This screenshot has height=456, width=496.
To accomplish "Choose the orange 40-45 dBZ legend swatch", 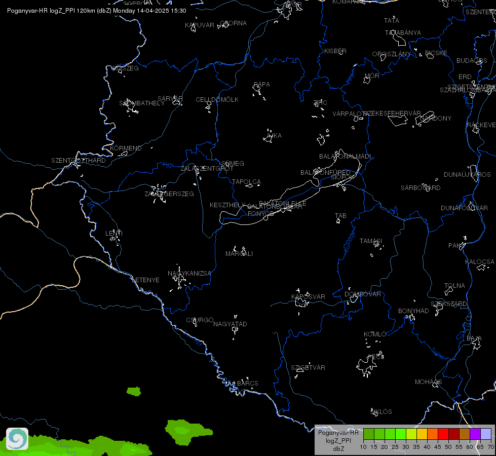I will coord(433,434).
